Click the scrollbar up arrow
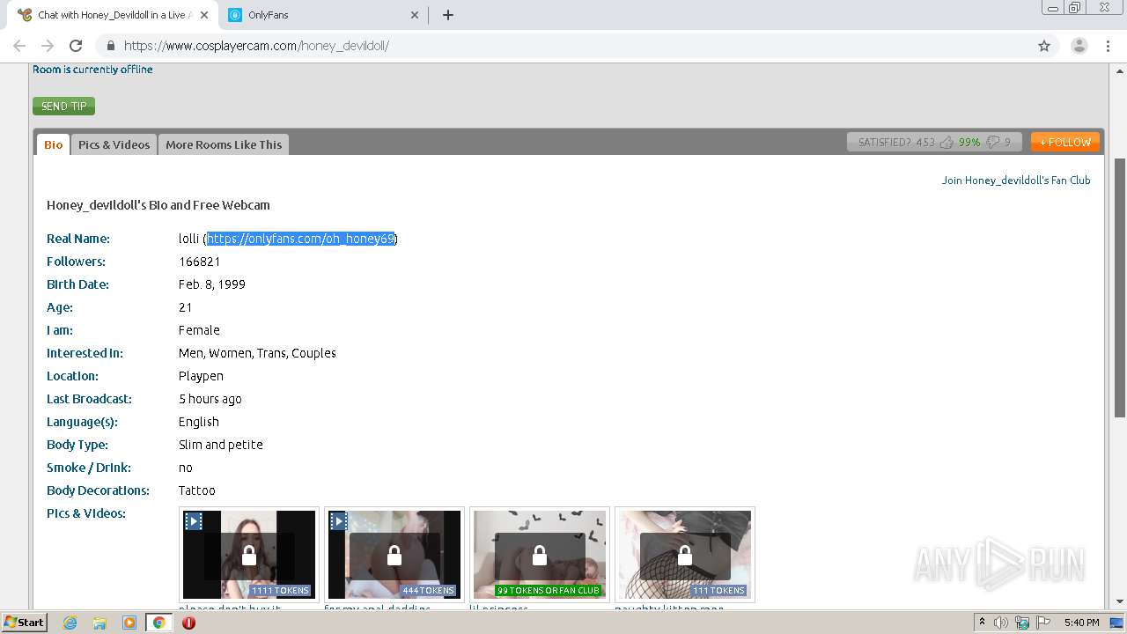Image resolution: width=1127 pixels, height=634 pixels. click(1119, 70)
